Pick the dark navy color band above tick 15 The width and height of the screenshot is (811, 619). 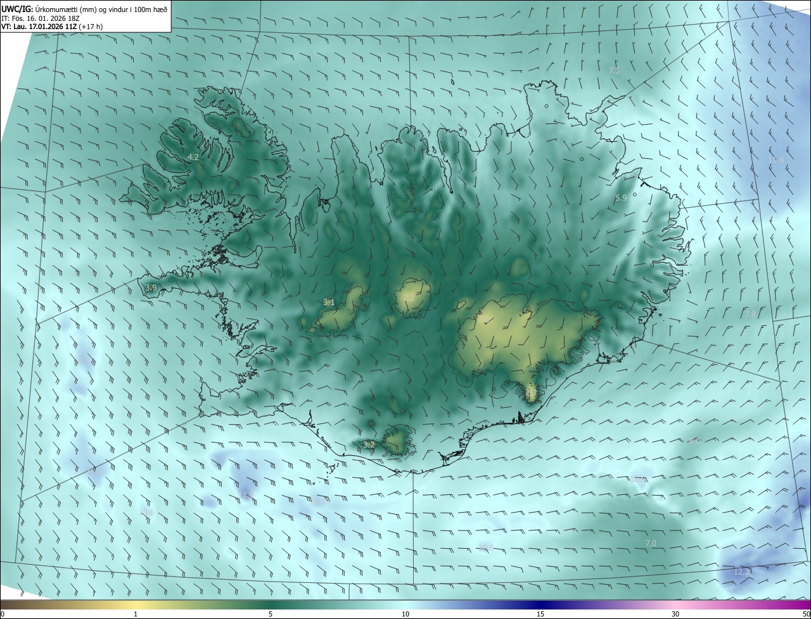[540, 605]
